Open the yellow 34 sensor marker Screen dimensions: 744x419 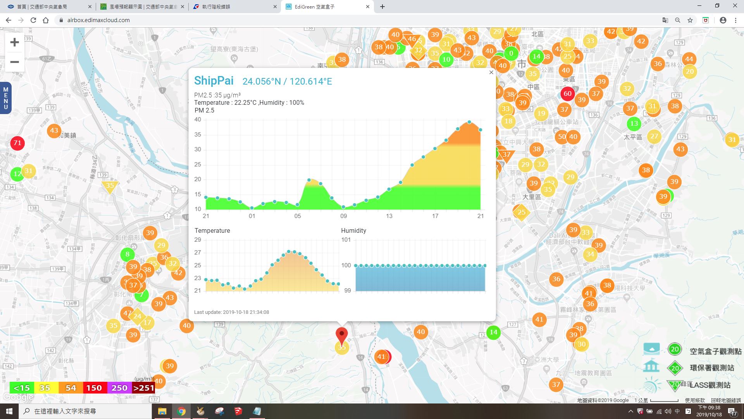(x=590, y=255)
